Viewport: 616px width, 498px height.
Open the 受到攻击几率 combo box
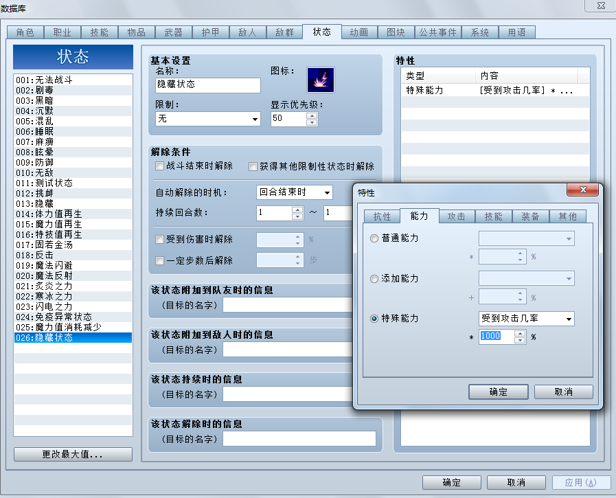tap(527, 319)
